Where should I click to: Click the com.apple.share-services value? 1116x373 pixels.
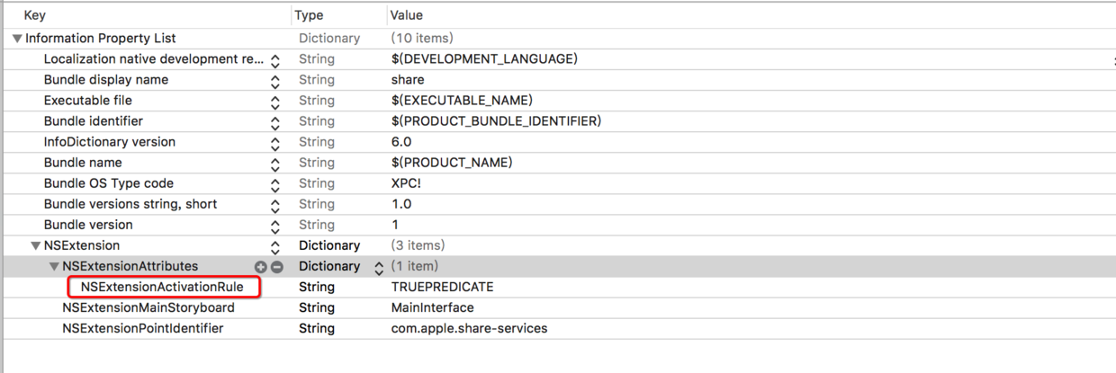[468, 328]
